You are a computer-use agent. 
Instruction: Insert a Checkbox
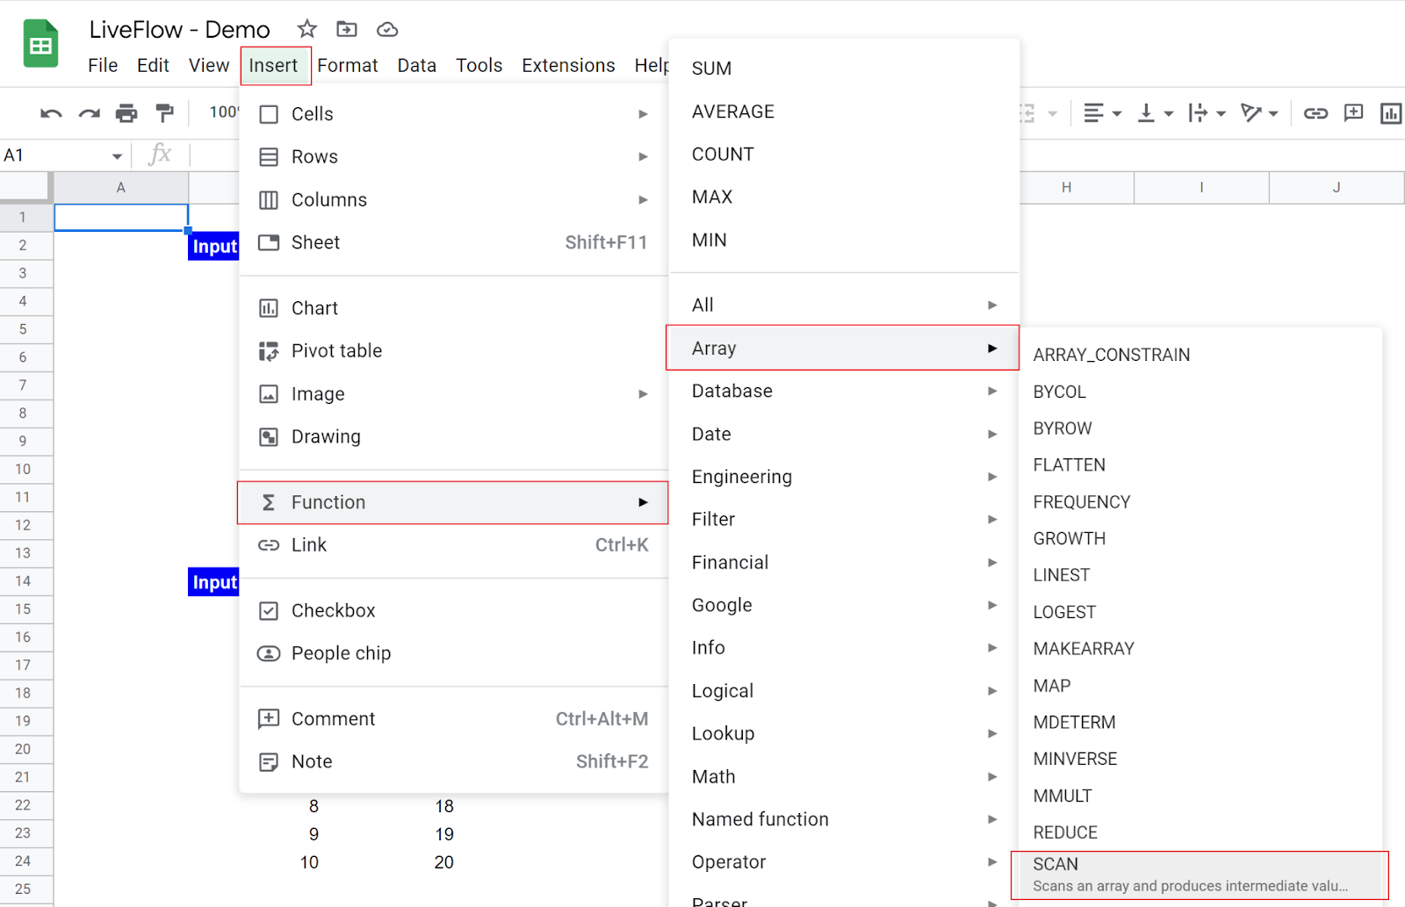[453, 610]
